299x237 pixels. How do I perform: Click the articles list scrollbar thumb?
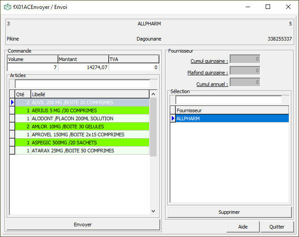(x=153, y=127)
